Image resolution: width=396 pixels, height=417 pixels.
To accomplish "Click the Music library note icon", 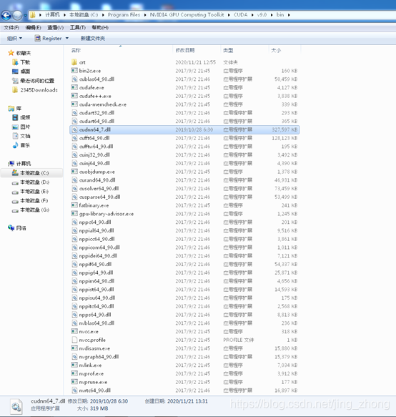I will (x=15, y=145).
